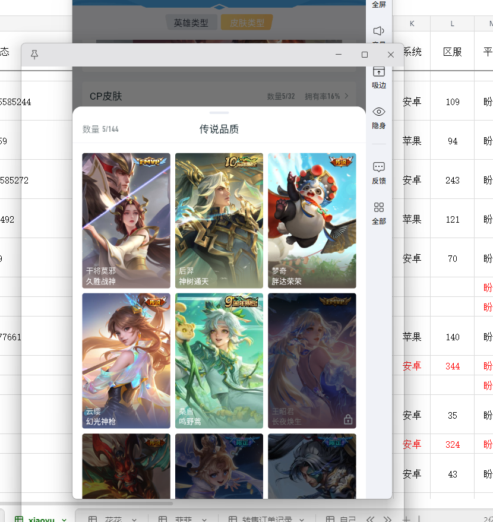Open the 干将莫邪 久胜战神 skin card
Viewport: 493px width, 522px height.
[x=126, y=220]
